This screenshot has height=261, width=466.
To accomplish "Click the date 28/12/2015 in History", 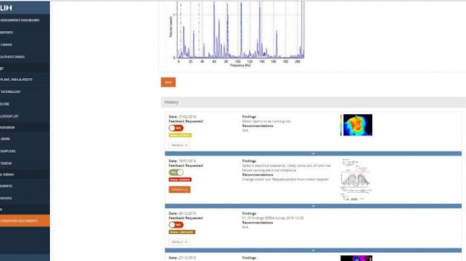I will pyautogui.click(x=187, y=213).
